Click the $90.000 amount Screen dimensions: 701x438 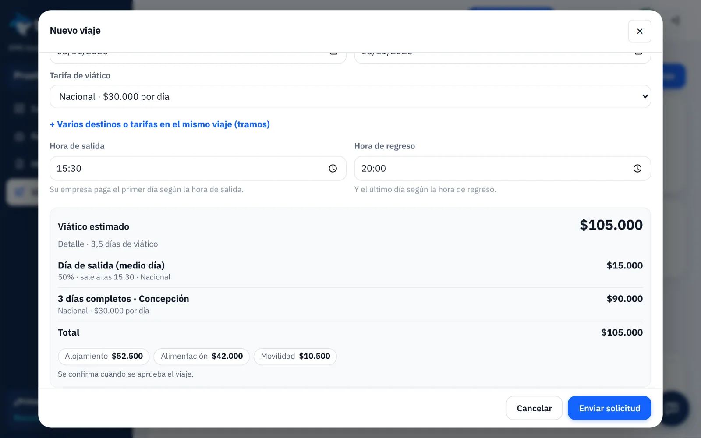click(x=624, y=299)
